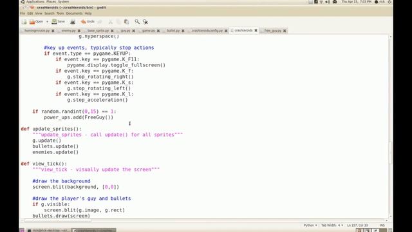This screenshot has width=412, height=232.
Task: Close the crashteroidsconfig.py tab
Action: pos(226,31)
